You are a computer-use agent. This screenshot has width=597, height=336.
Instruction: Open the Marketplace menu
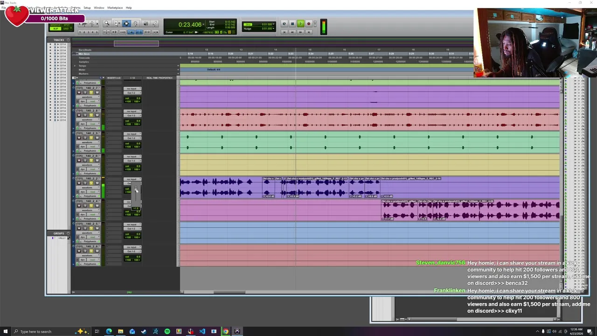click(115, 7)
